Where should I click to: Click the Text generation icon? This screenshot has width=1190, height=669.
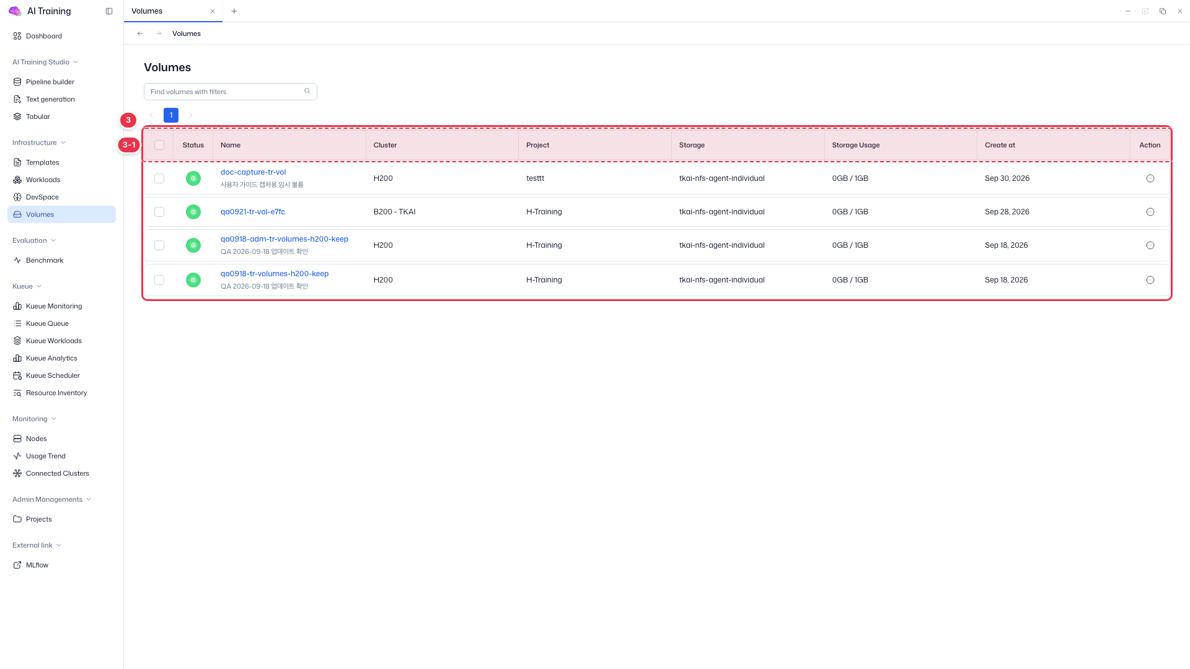pos(17,99)
